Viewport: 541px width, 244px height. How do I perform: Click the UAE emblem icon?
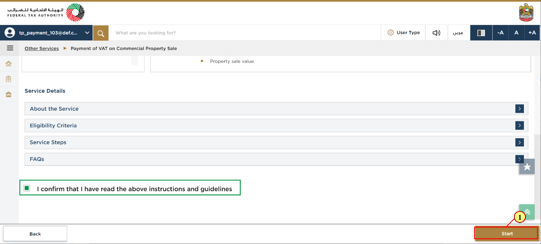tap(526, 13)
